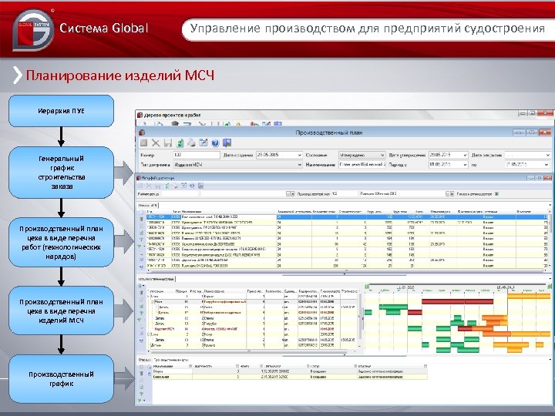This screenshot has width=555, height=416.
Task: Click the delete X icon in Производственный план toolbar
Action: [156, 143]
